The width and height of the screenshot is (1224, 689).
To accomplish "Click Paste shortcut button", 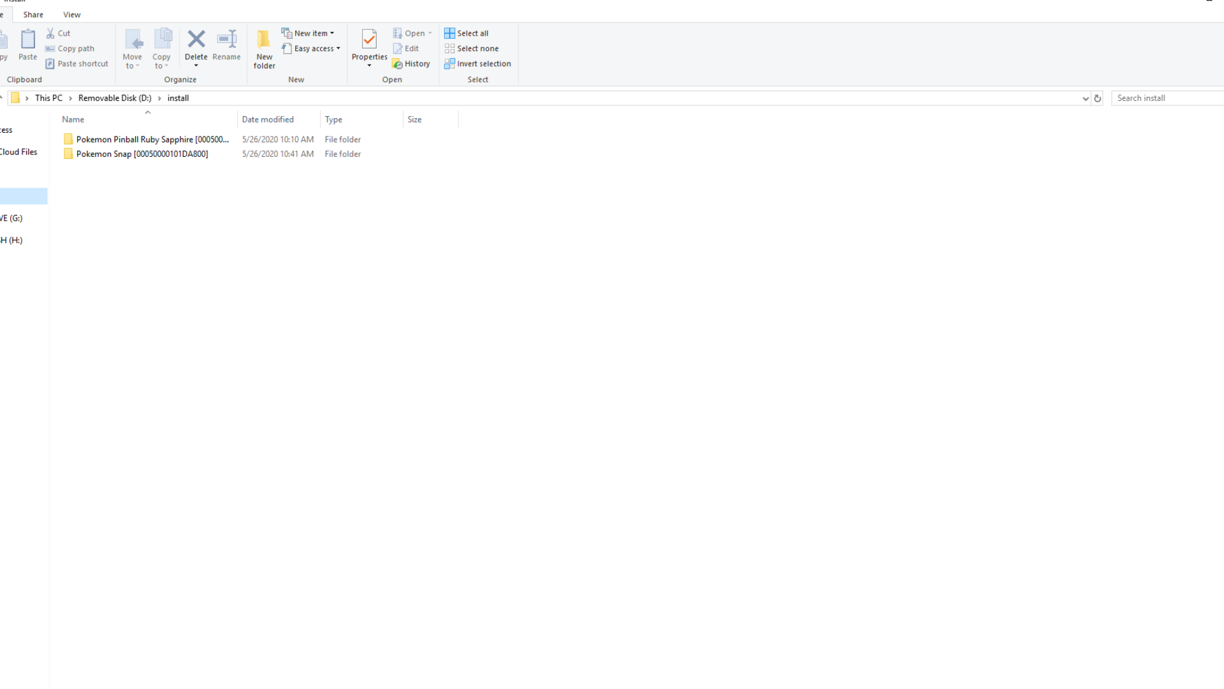I will pyautogui.click(x=77, y=64).
